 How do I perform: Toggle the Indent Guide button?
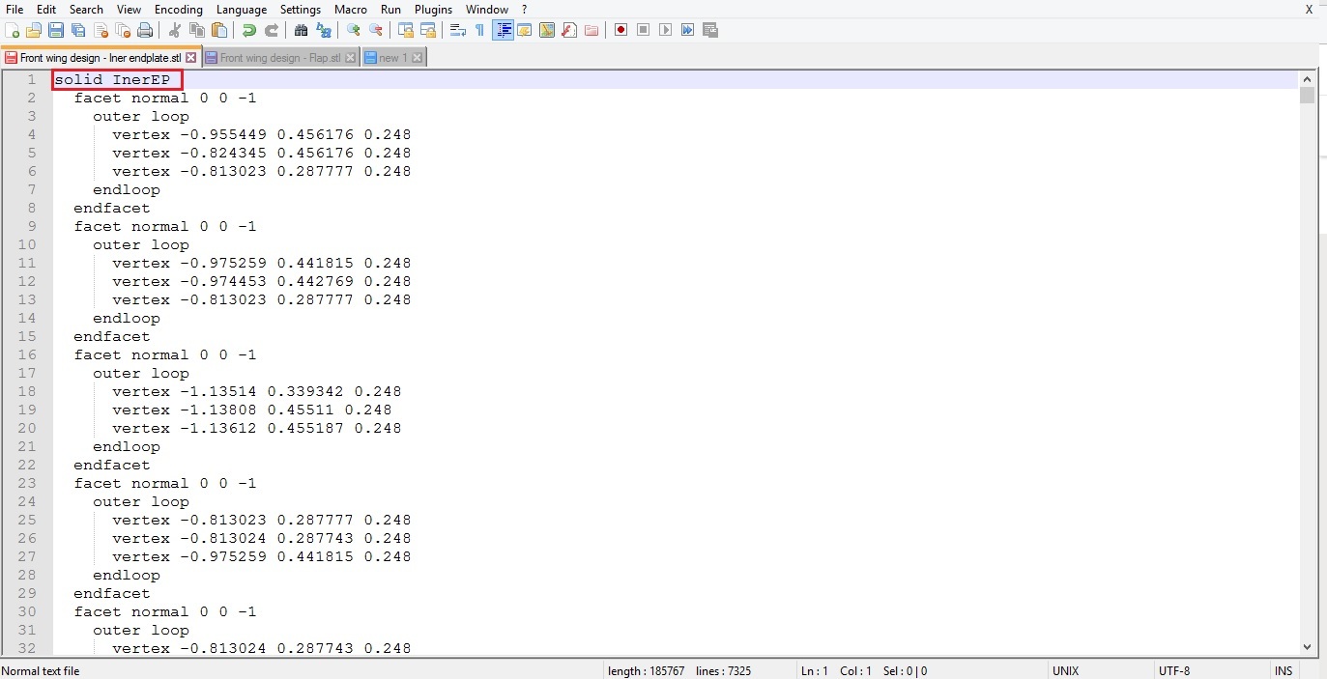click(x=503, y=30)
